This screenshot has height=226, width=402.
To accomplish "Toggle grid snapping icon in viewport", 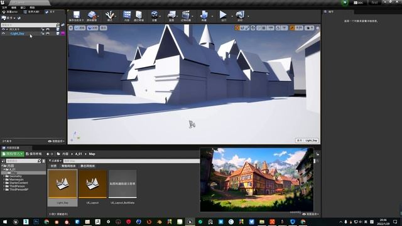I will pyautogui.click(x=264, y=28).
